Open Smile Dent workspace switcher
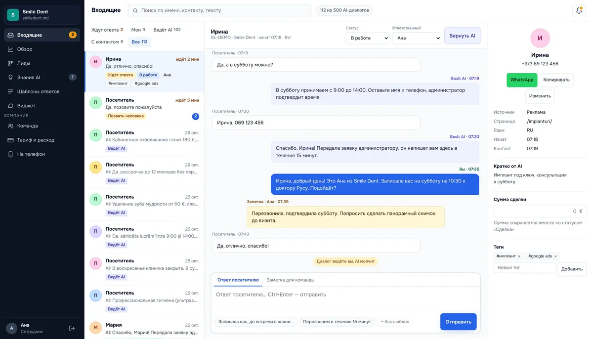This screenshot has height=339, width=593. point(42,14)
